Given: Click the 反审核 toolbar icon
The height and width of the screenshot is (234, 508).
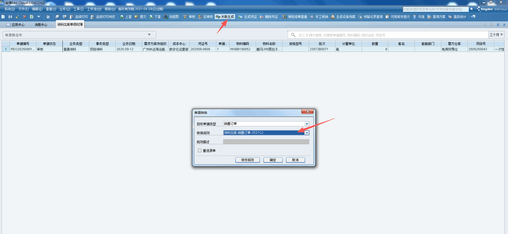Looking at the screenshot, I should [200, 17].
